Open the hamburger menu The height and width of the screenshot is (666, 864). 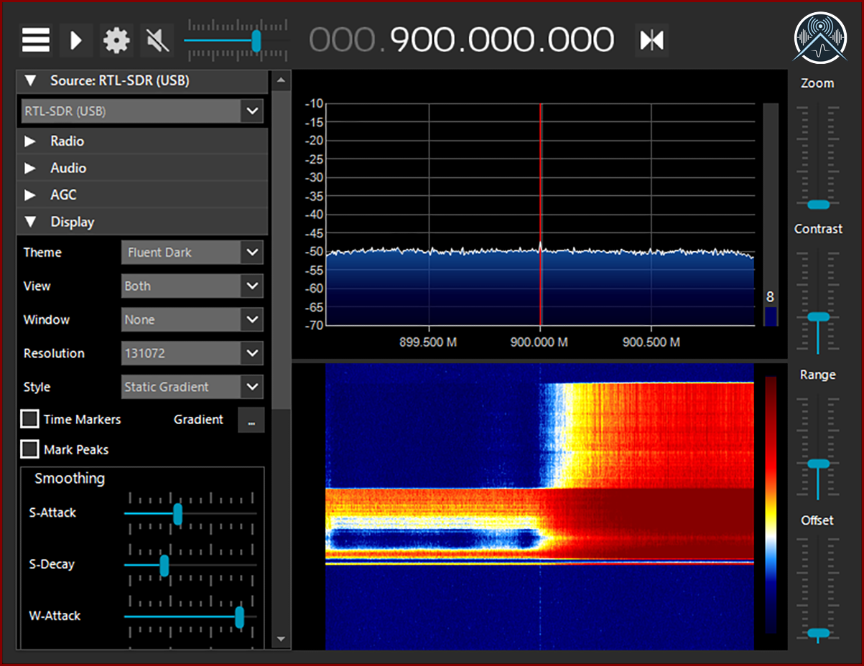tap(36, 40)
